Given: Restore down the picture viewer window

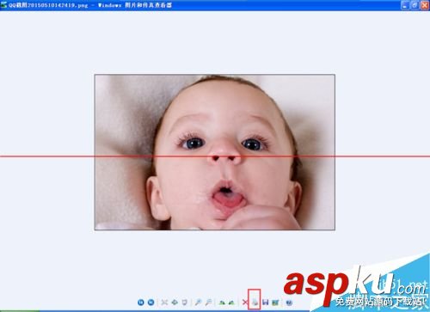Looking at the screenshot, I should pos(415,5).
